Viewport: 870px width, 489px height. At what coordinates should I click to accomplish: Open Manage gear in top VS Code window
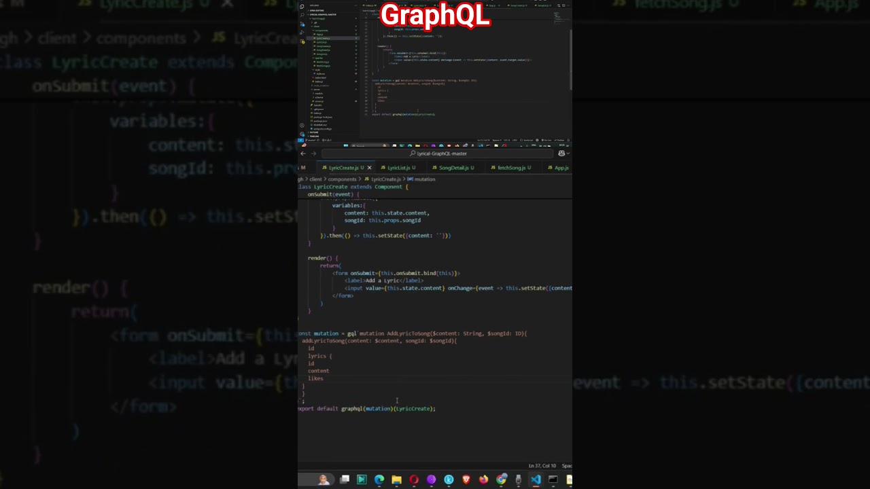pyautogui.click(x=302, y=134)
